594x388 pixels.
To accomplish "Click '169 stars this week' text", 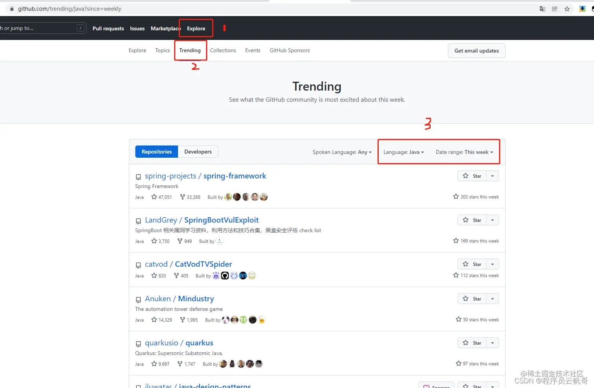I will (x=479, y=241).
